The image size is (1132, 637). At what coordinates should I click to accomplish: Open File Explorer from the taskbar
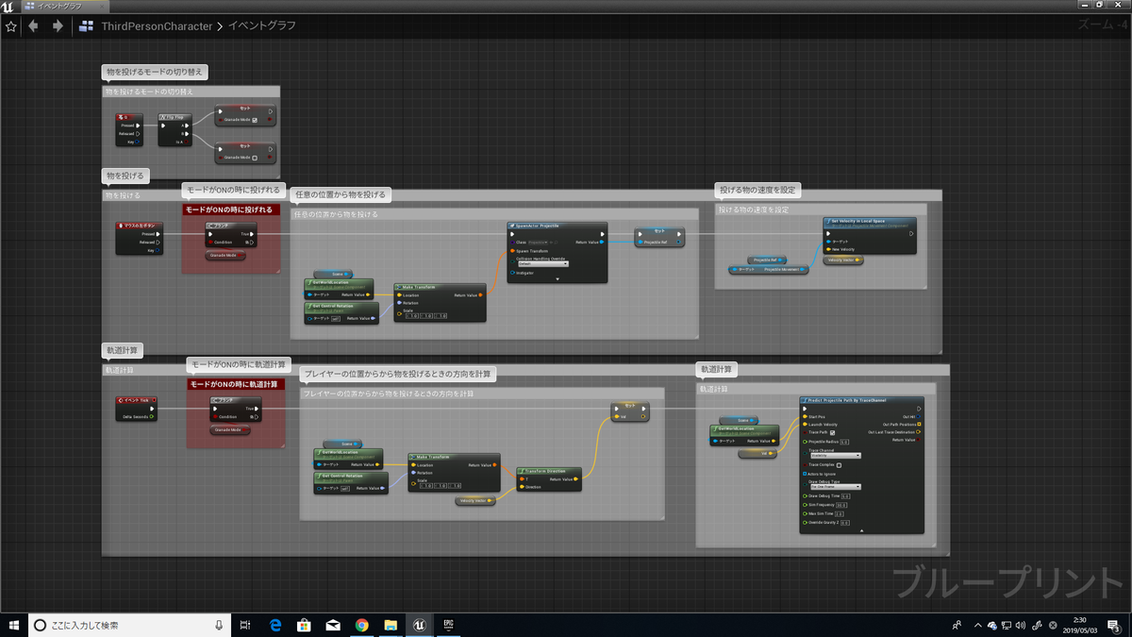coord(391,625)
